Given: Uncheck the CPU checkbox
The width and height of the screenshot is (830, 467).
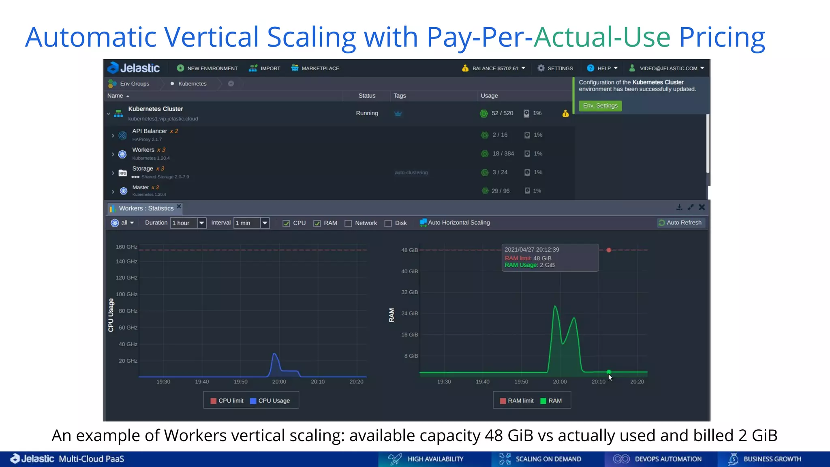Looking at the screenshot, I should (x=286, y=223).
